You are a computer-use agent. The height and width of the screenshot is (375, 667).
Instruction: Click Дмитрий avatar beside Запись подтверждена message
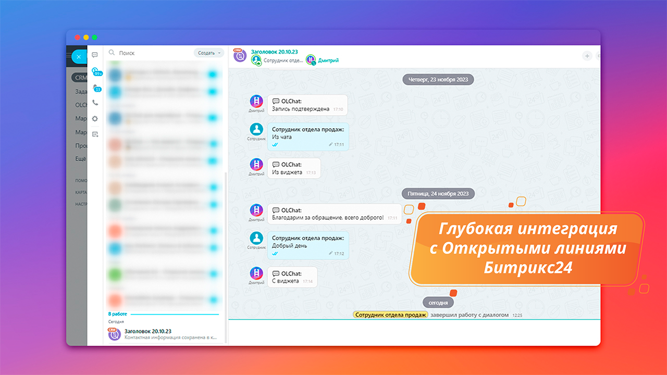[x=256, y=102]
